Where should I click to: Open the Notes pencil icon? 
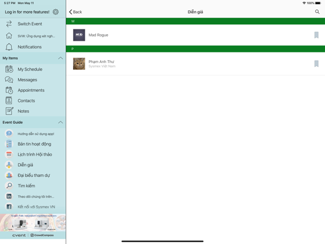(x=9, y=111)
